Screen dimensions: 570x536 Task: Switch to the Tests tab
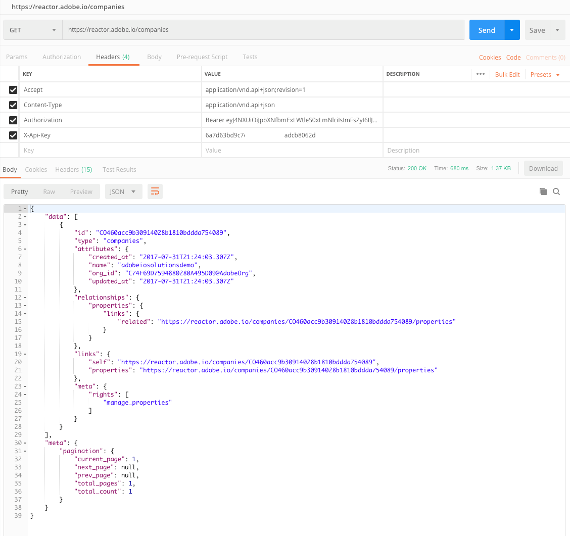tap(250, 57)
